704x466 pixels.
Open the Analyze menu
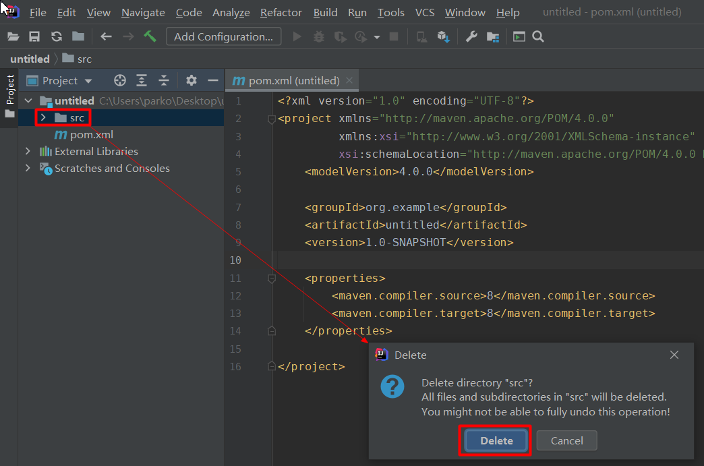pos(231,13)
